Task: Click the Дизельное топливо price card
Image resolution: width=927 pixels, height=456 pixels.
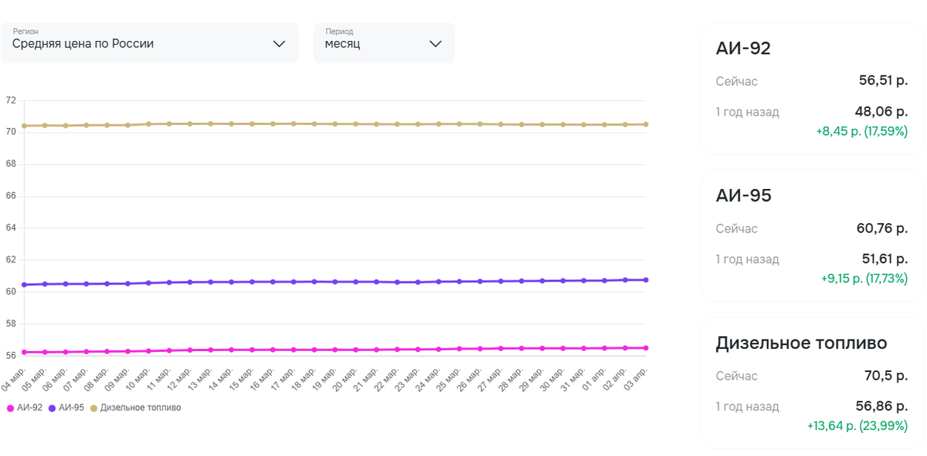Action: 811,383
